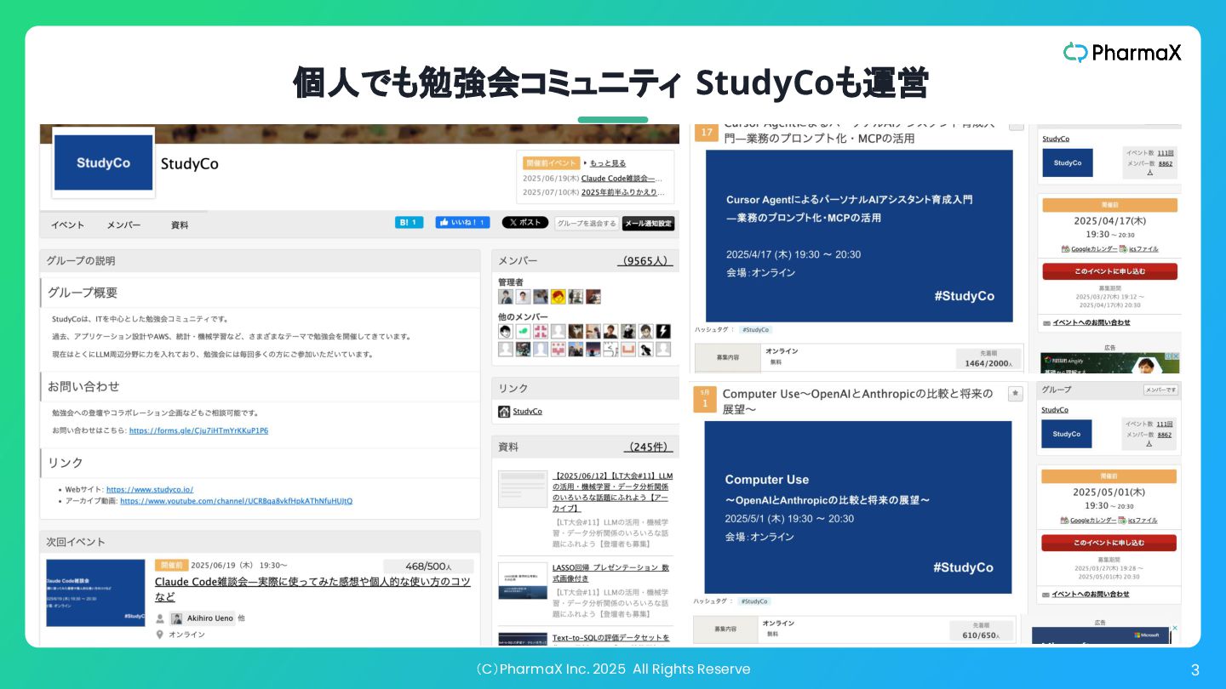The height and width of the screenshot is (689, 1226).
Task: Open the Claude Code雑談会 link in upcoming events box
Action: pyautogui.click(x=621, y=178)
